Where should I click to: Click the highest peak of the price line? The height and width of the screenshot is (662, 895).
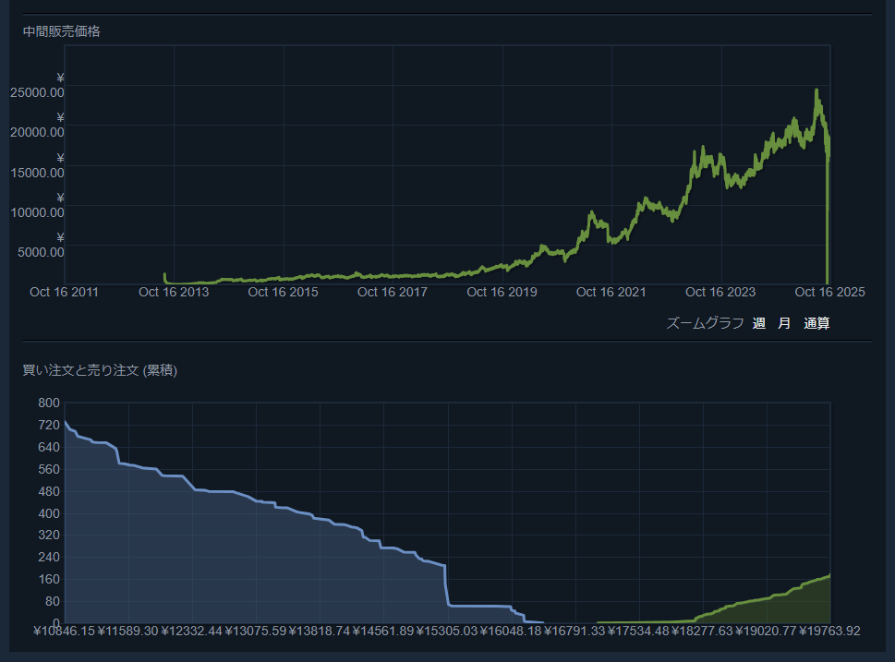(x=816, y=90)
